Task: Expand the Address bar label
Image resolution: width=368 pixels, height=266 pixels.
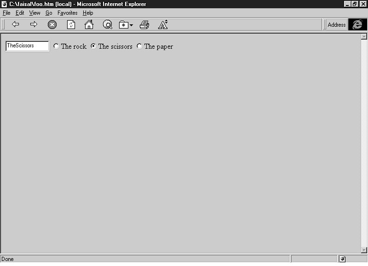Action: [337, 25]
